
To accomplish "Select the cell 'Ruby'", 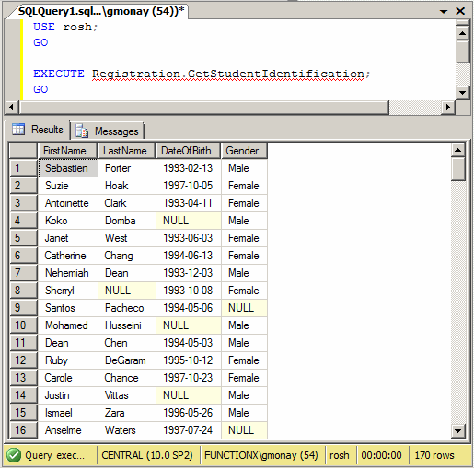I will pyautogui.click(x=68, y=360).
